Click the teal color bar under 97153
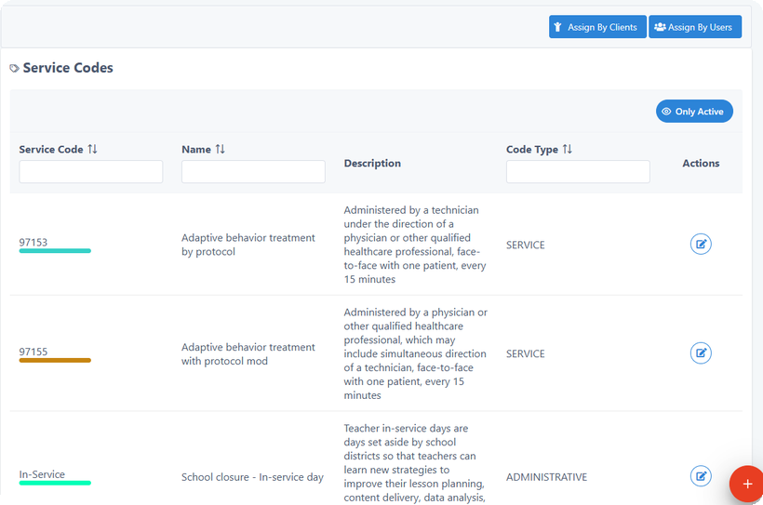 55,251
